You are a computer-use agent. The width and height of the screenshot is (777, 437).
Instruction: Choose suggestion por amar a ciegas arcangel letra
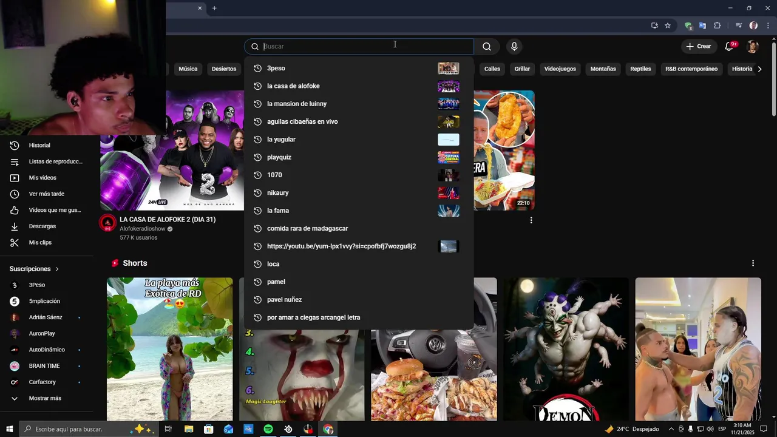tap(359, 317)
